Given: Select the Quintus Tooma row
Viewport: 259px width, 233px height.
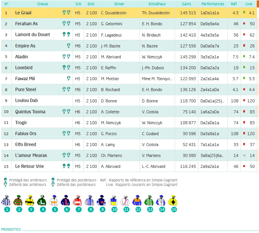Looking at the screenshot, I should [129, 112].
